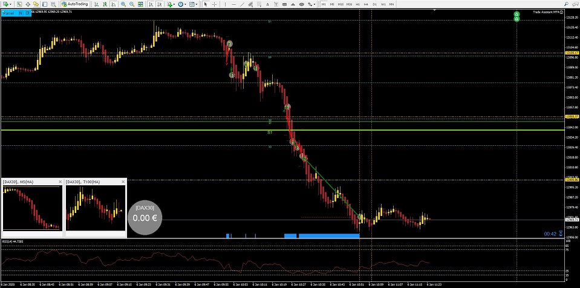Switch to candlestick chart mode
This screenshot has height=288, width=580.
[105, 4]
